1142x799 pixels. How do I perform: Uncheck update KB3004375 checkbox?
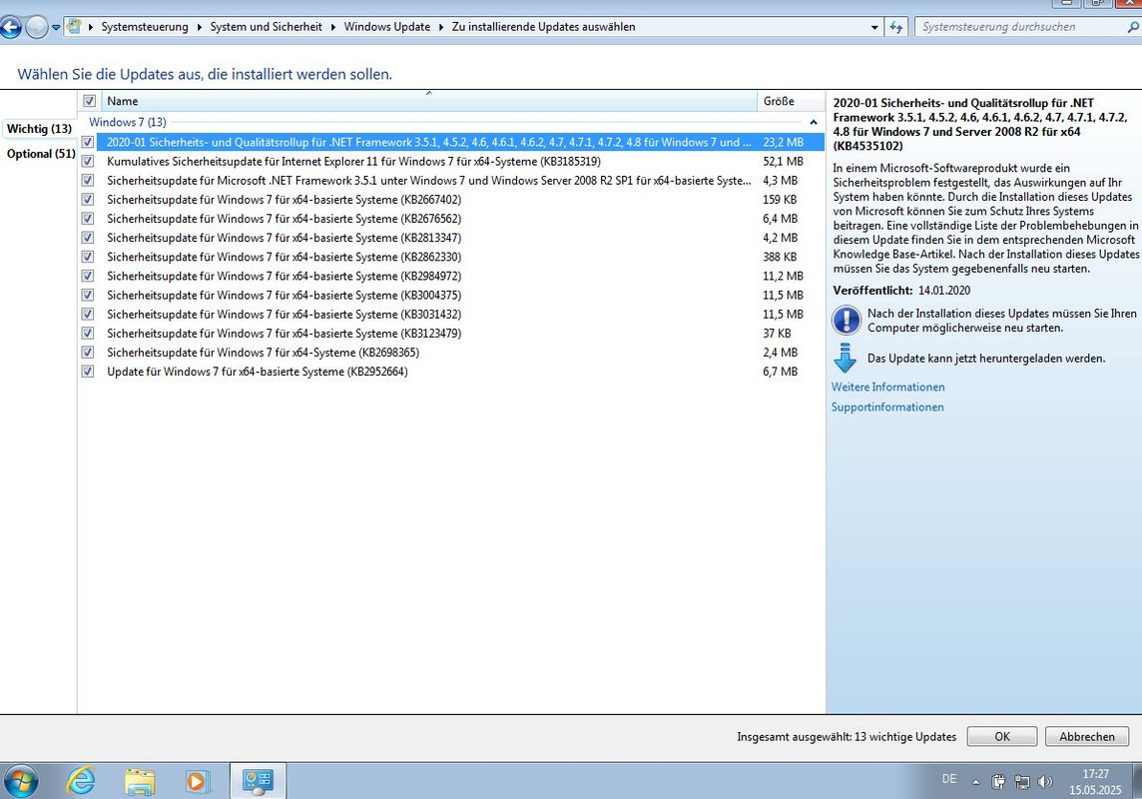pyautogui.click(x=88, y=295)
